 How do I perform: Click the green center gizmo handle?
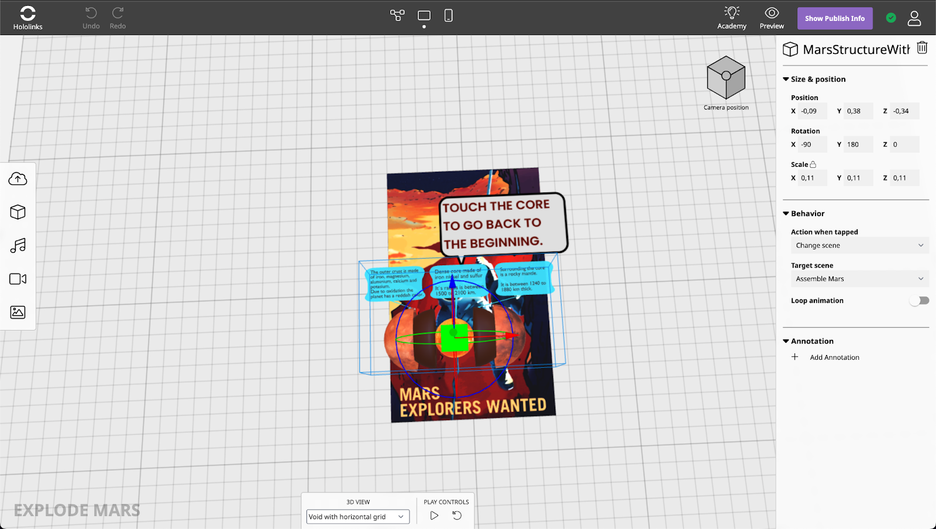pyautogui.click(x=455, y=338)
